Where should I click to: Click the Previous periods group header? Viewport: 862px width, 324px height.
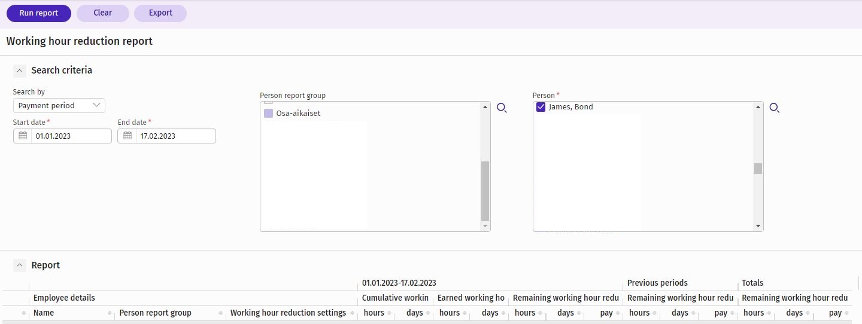(657, 283)
